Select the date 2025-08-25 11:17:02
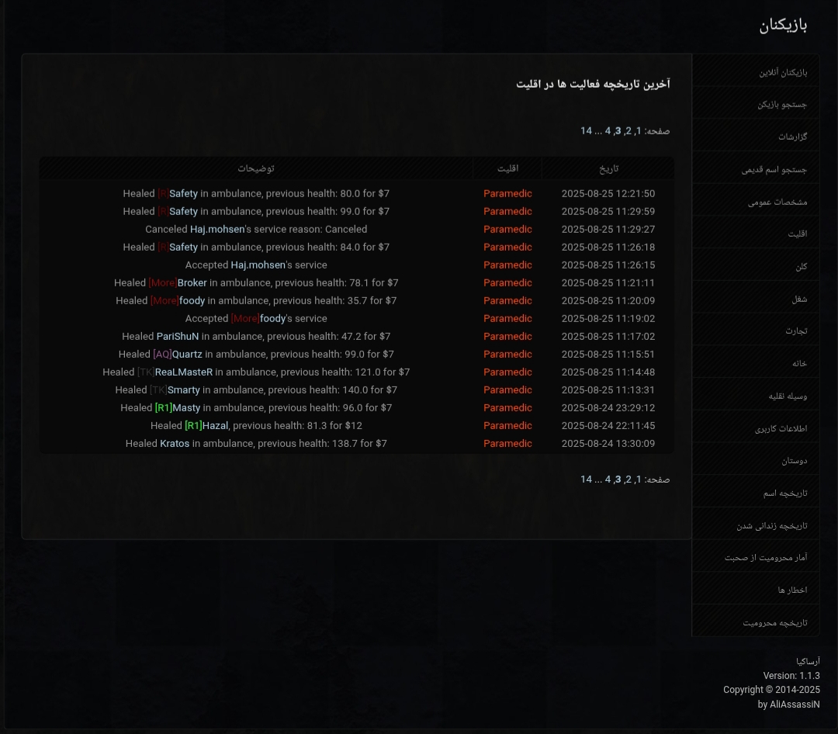This screenshot has height=734, width=838. [x=608, y=336]
